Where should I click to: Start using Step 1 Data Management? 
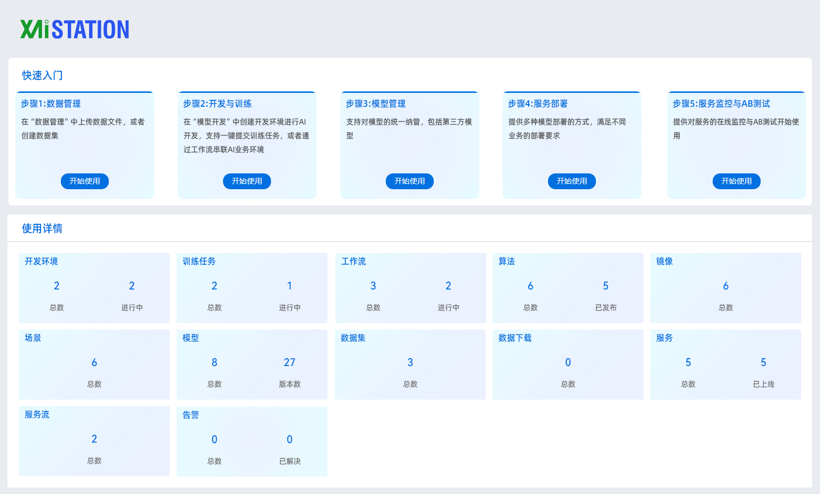85,181
